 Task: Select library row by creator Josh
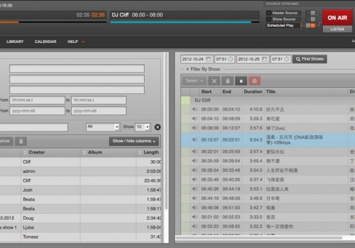coord(80,190)
